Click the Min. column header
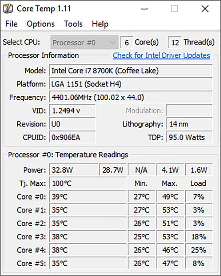This screenshot has height=276, width=221. click(141, 183)
